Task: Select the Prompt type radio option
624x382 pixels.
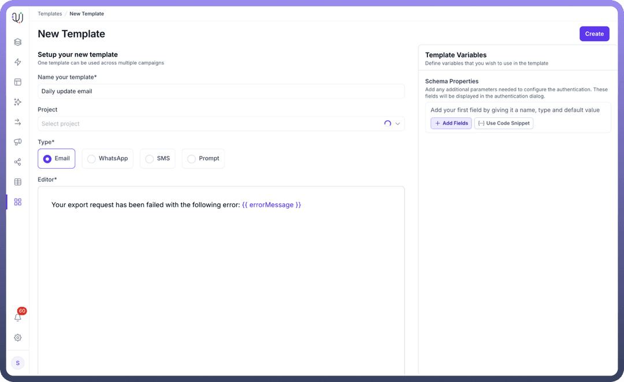Action: pyautogui.click(x=203, y=158)
